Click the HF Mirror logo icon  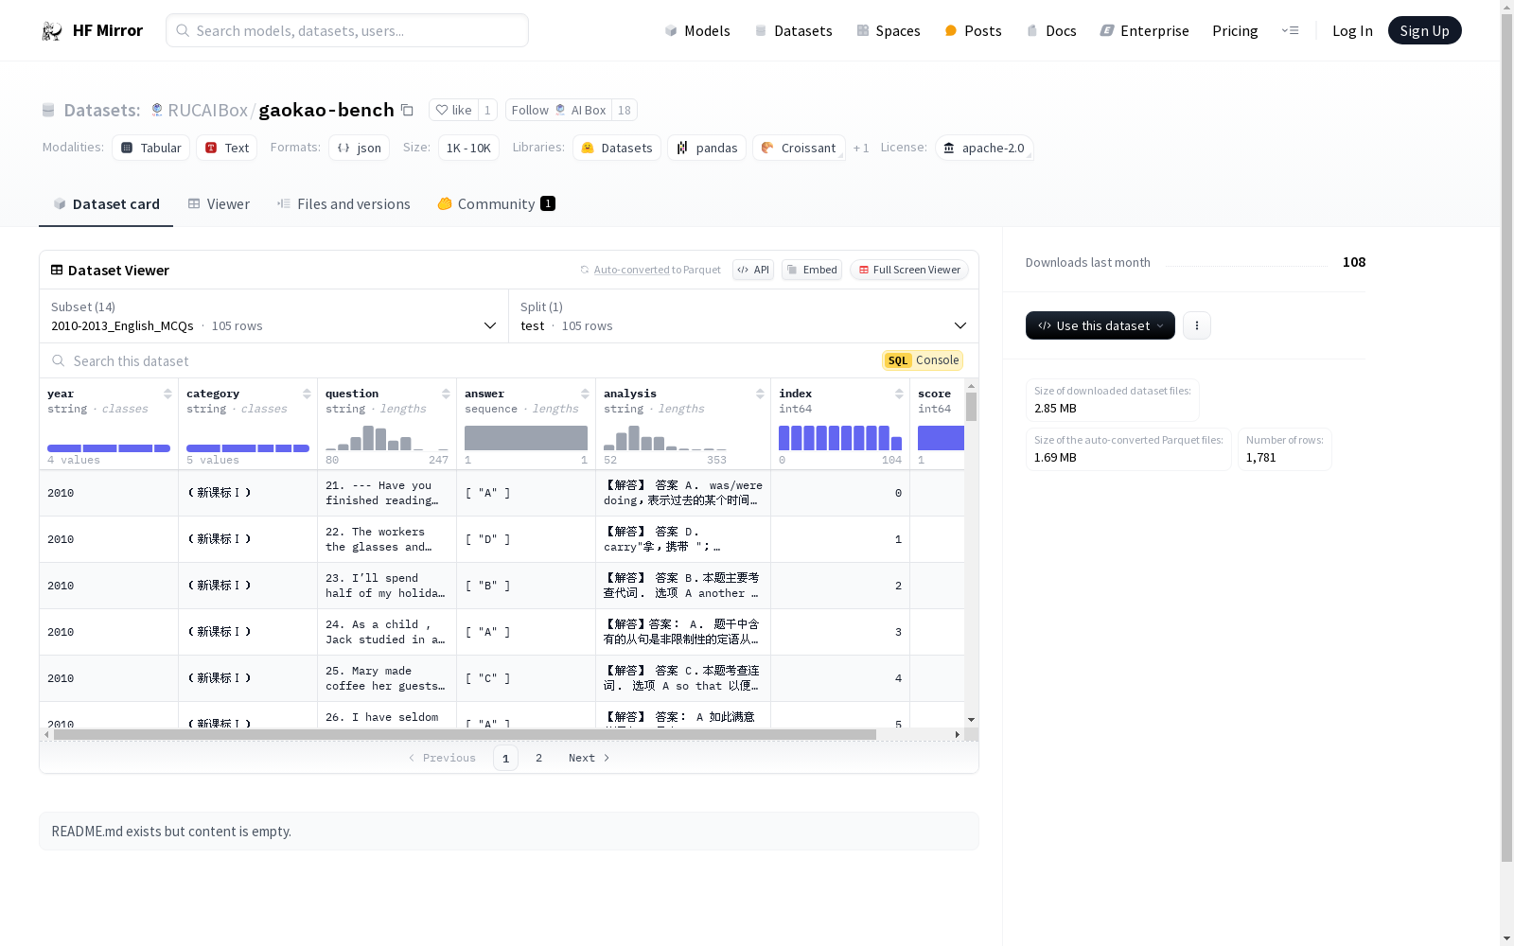pos(52,31)
